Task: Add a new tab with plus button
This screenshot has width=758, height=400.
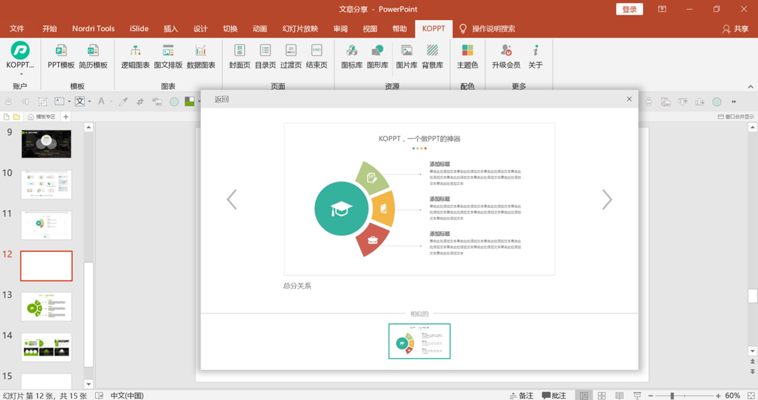Action: (66, 117)
